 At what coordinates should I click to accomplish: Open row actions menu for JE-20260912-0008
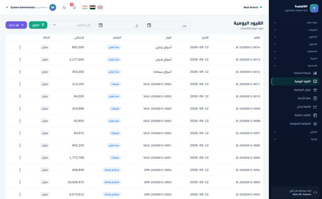20,121
